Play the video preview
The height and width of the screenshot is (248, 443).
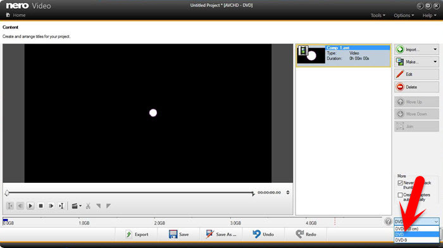coord(30,206)
